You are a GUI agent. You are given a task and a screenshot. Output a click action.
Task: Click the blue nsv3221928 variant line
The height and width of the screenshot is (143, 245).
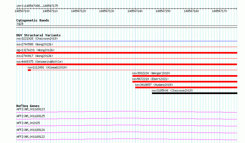pos(127,41)
